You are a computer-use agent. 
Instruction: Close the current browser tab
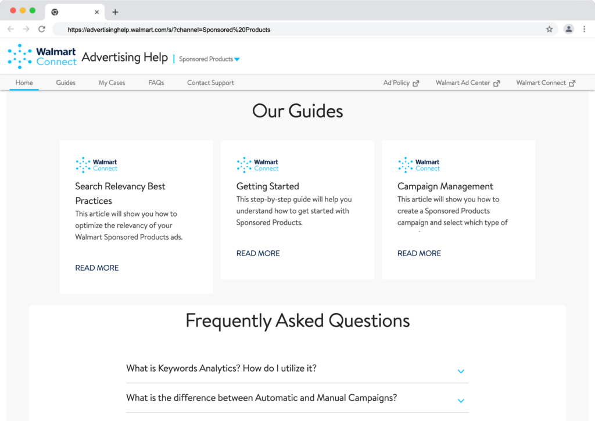click(97, 12)
